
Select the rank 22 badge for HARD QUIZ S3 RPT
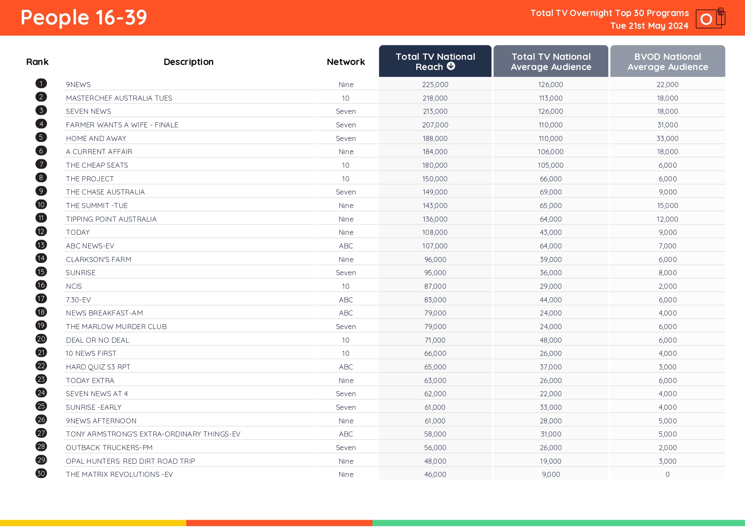coord(41,366)
